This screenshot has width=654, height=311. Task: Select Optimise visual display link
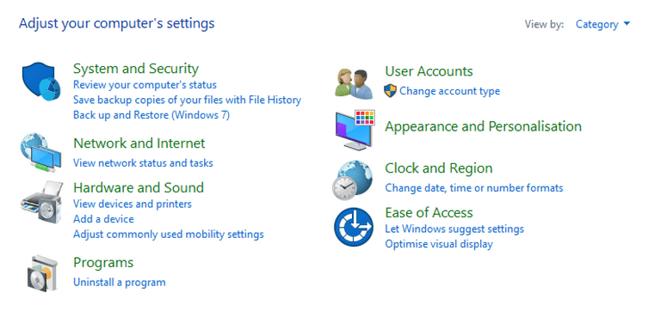pos(439,244)
